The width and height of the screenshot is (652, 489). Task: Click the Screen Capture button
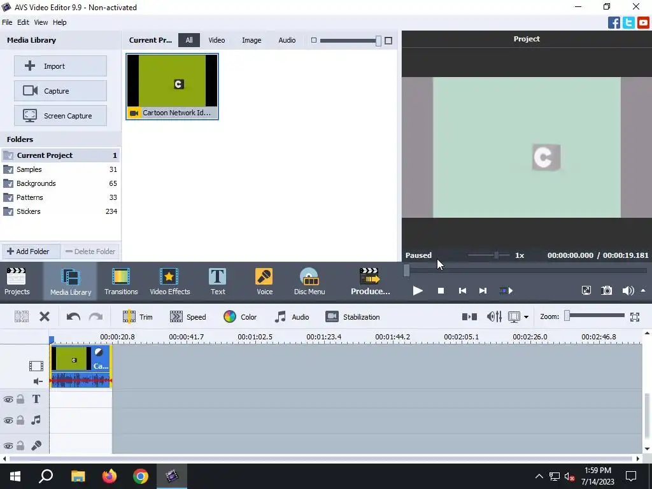tap(60, 116)
